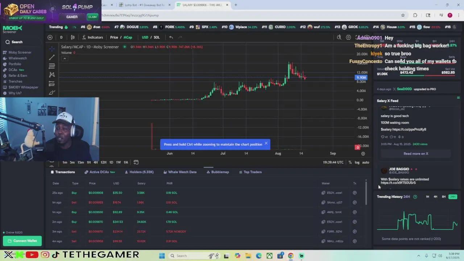This screenshot has width=464, height=261.
Task: Select the trend line drawing tool
Action: click(52, 57)
